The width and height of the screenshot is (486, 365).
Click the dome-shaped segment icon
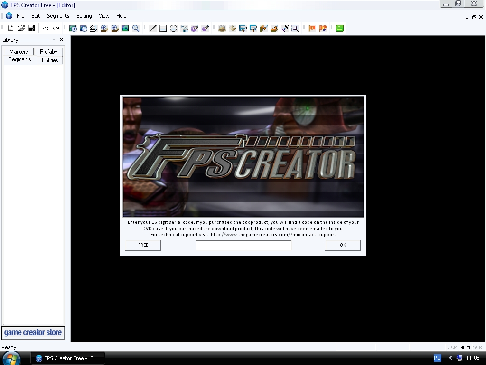pyautogui.click(x=222, y=28)
